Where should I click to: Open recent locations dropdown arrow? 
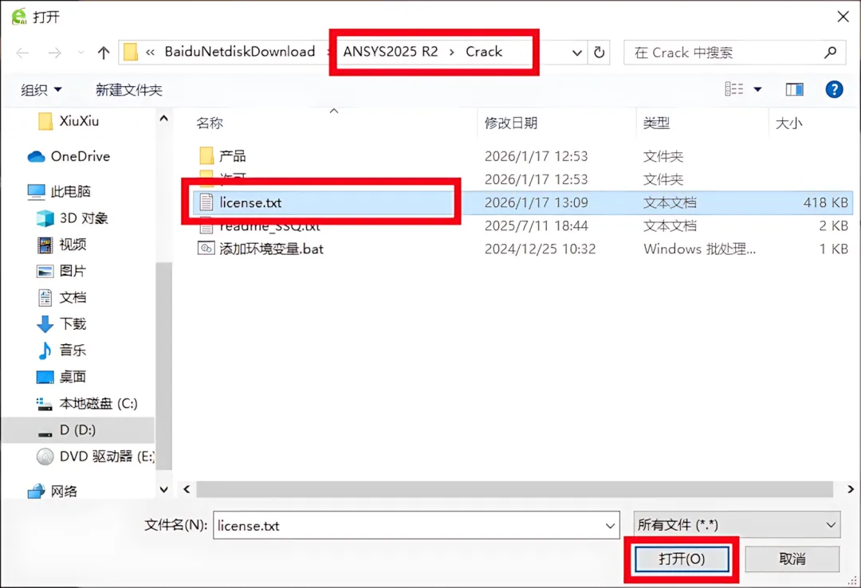(81, 53)
